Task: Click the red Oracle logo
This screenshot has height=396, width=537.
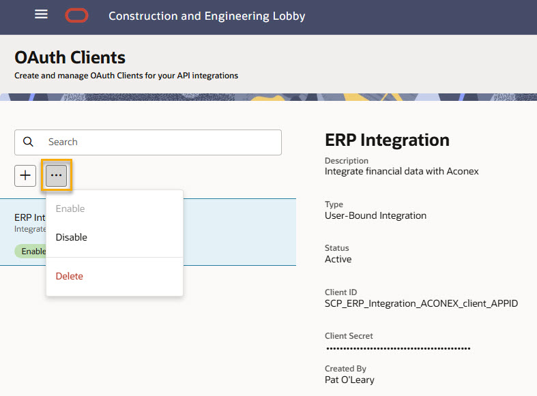Action: coord(76,15)
